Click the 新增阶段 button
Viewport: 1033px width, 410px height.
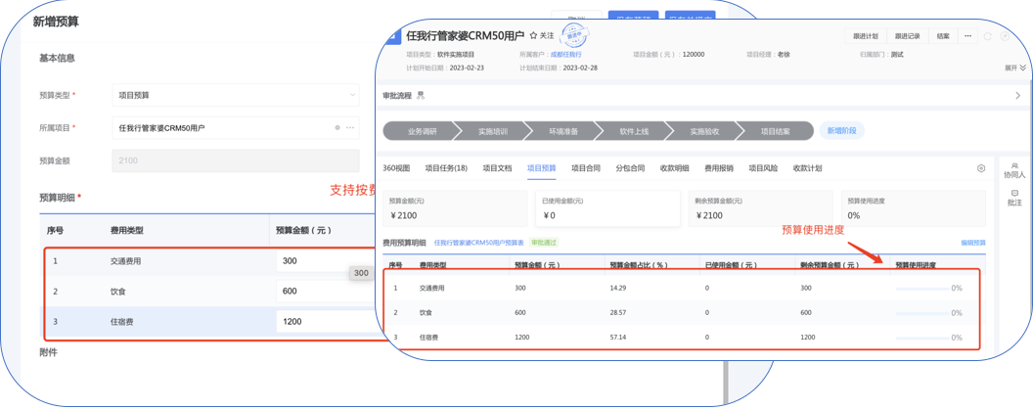[841, 130]
